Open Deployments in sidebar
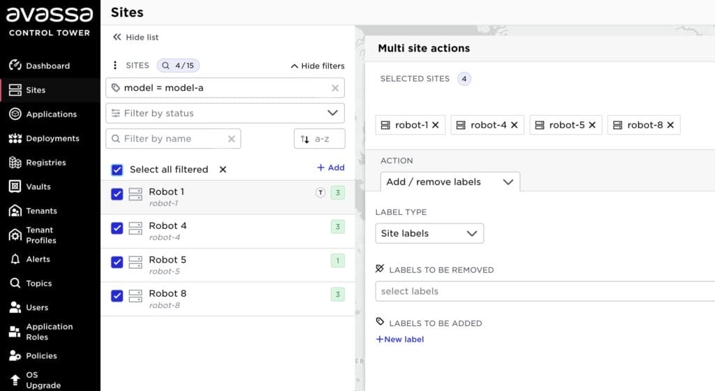Viewport: 715px width, 391px height. click(x=44, y=138)
